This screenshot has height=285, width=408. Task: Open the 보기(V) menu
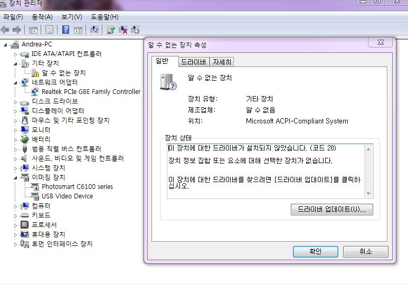click(x=72, y=17)
